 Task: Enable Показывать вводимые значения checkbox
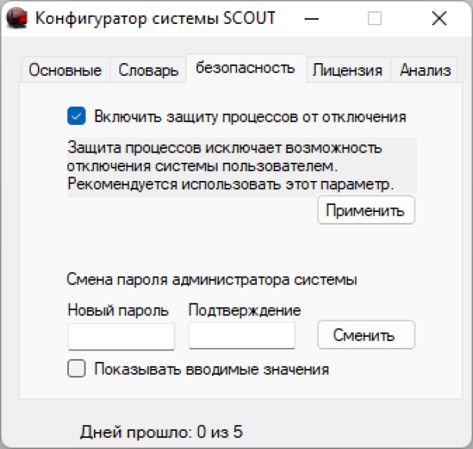tap(76, 369)
